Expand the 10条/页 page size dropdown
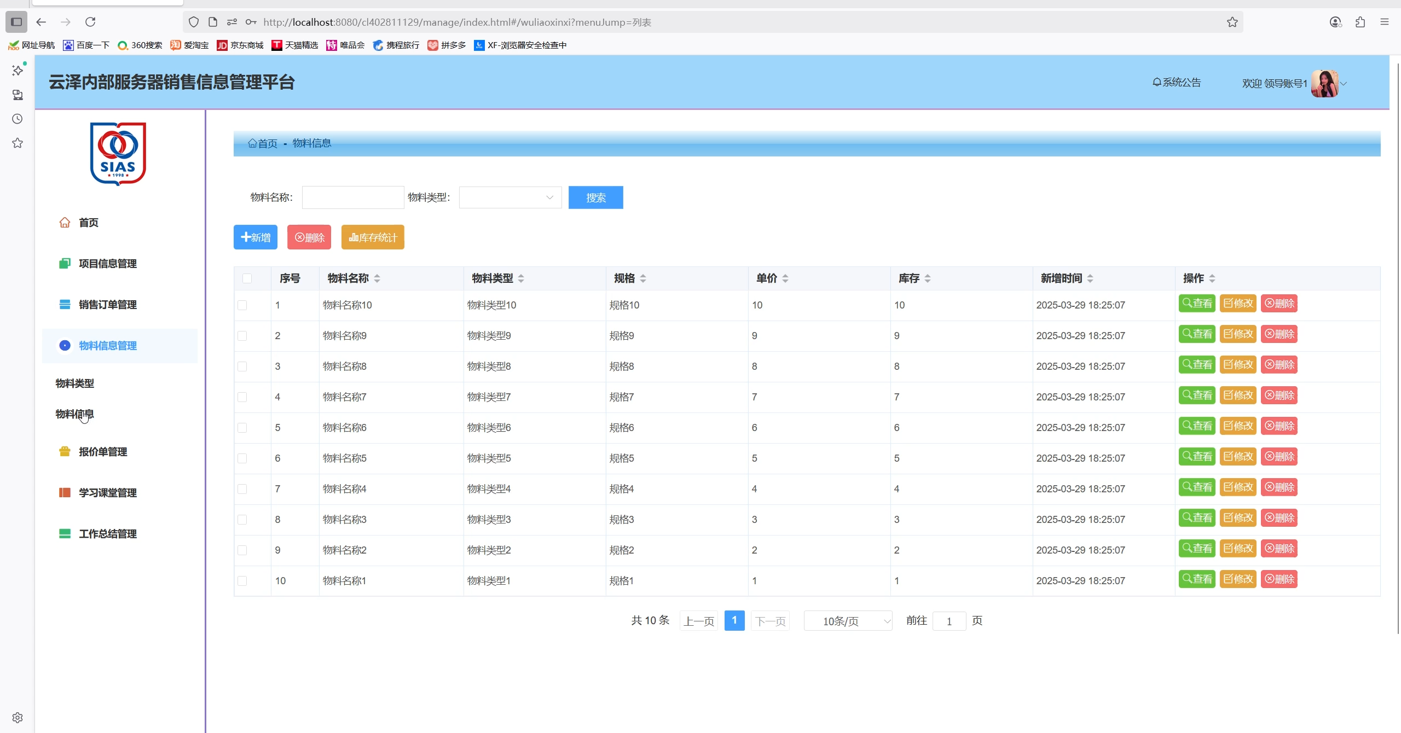This screenshot has width=1401, height=733. coord(848,621)
